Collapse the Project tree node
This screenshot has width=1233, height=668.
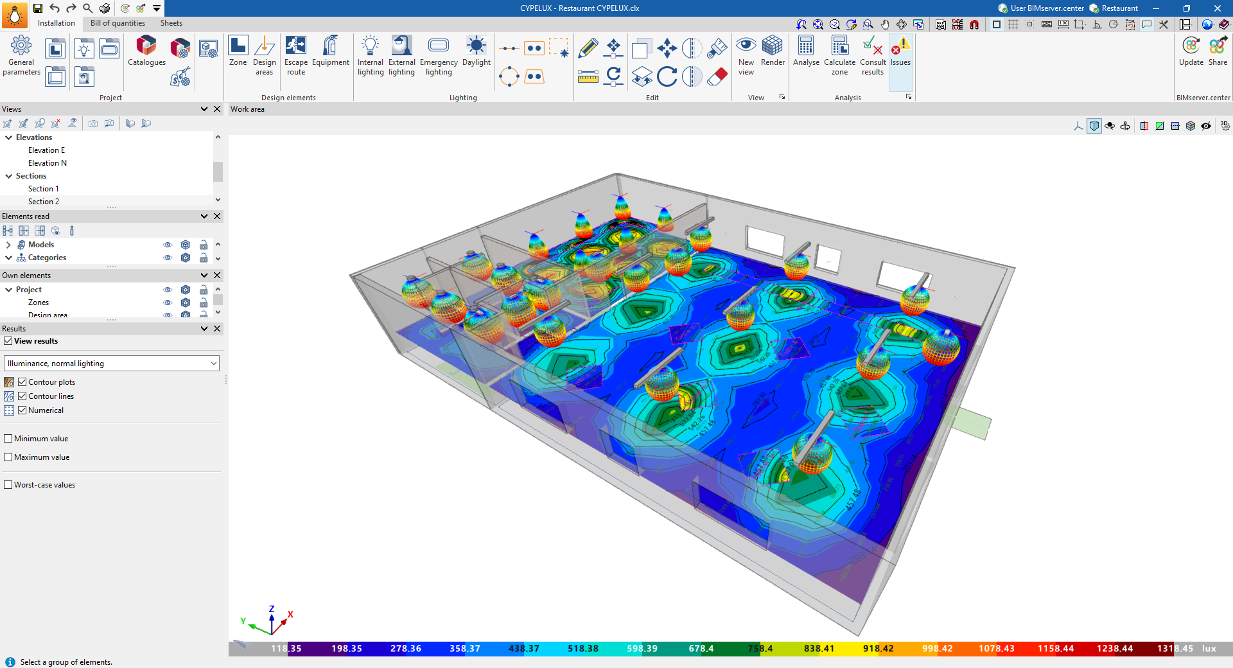tap(9, 290)
